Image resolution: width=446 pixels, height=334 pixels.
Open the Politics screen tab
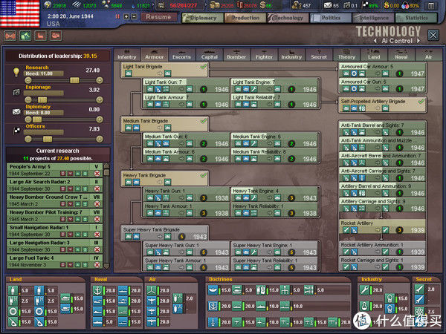pos(331,18)
